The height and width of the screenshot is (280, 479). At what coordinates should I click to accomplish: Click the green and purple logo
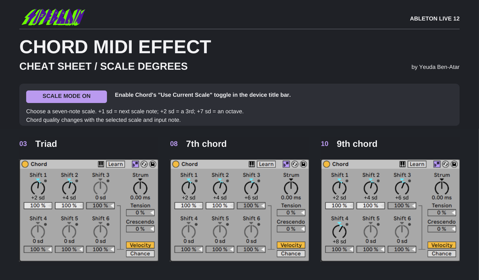pos(53,17)
